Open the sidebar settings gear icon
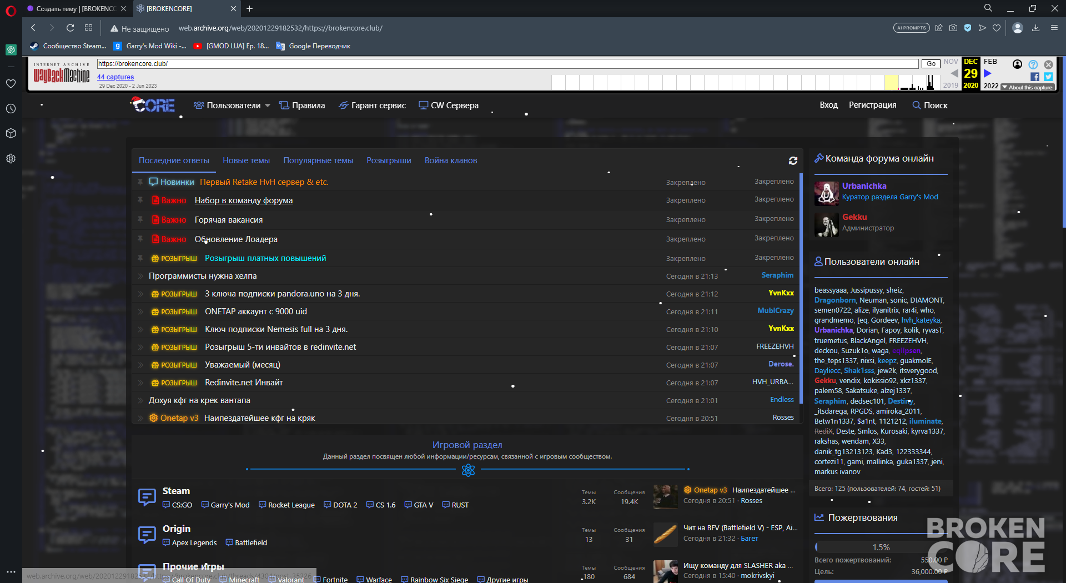 point(11,159)
